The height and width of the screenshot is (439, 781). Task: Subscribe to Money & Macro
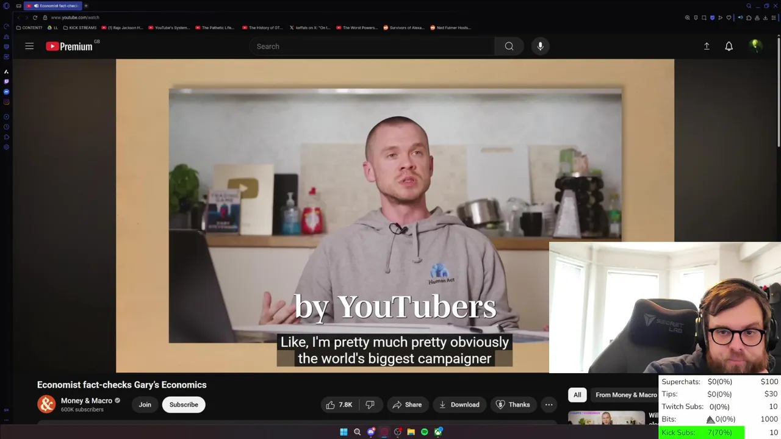pos(184,405)
